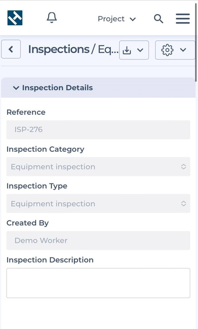Open the Project dropdown
198x329 pixels.
coord(117,19)
